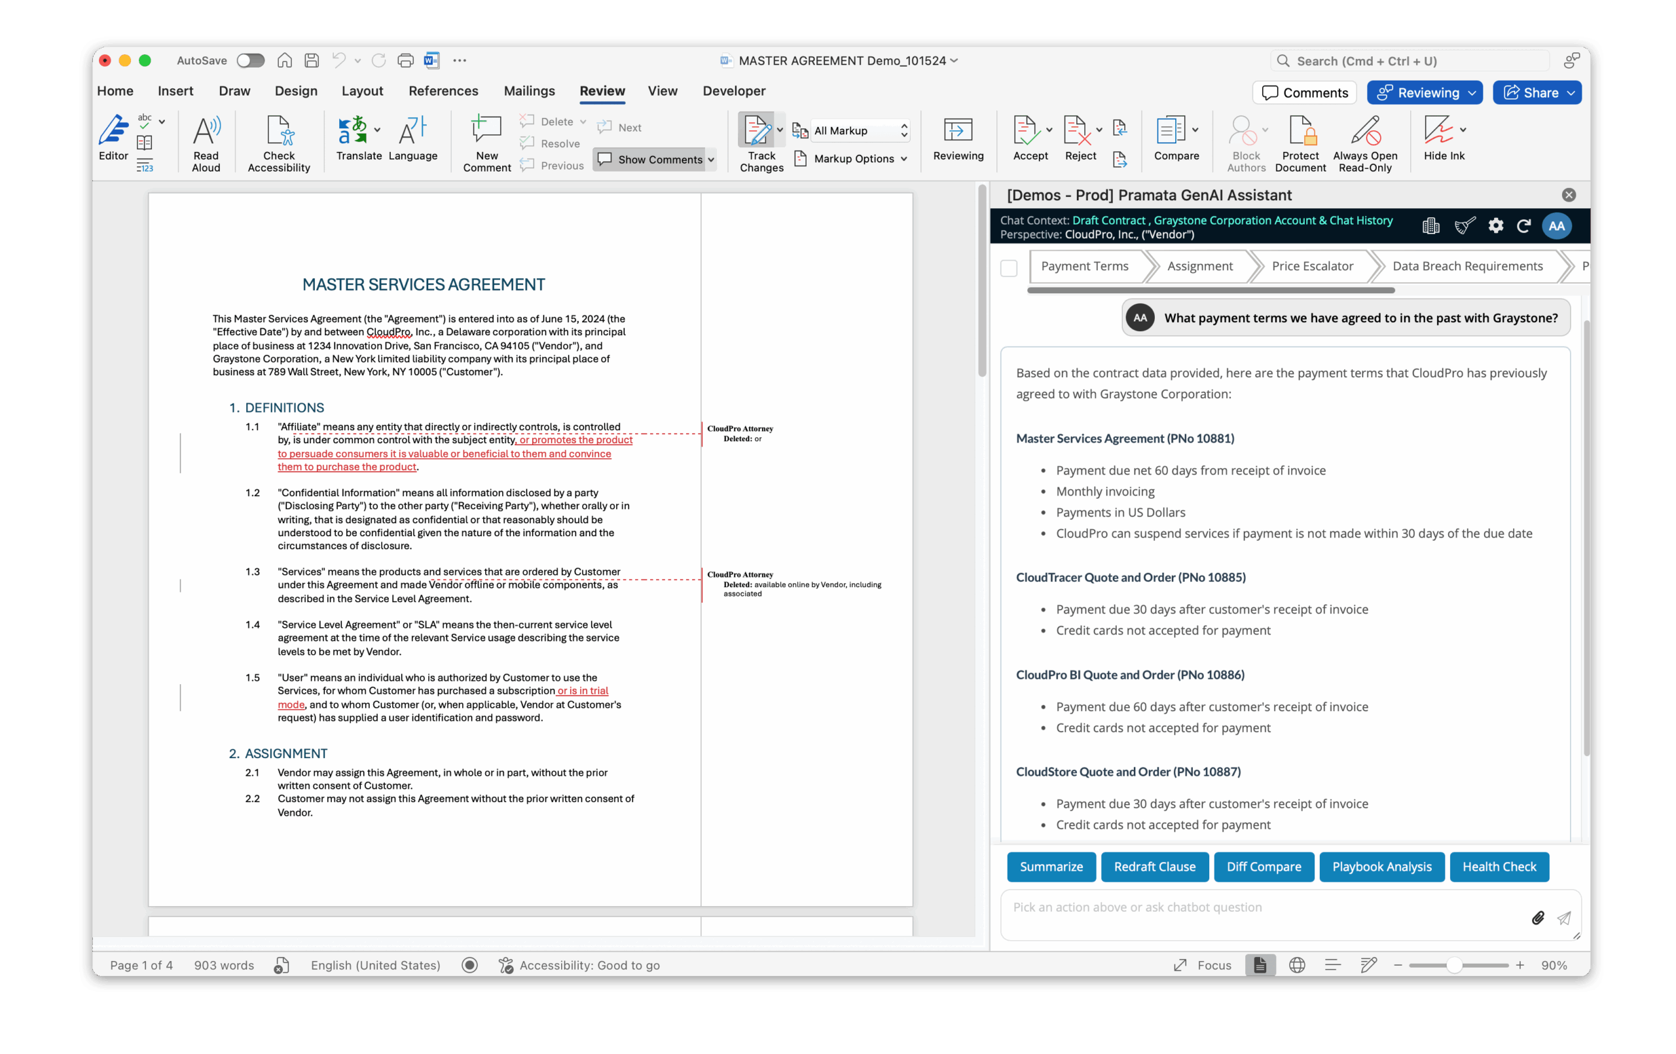Open the Editor tool

click(113, 138)
